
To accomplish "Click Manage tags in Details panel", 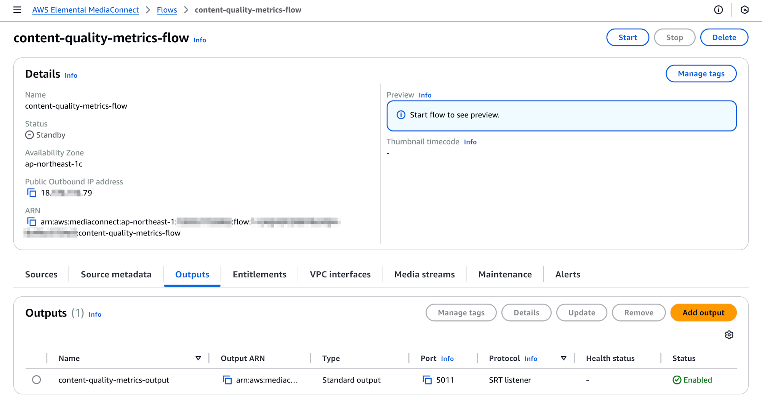I will pos(701,74).
